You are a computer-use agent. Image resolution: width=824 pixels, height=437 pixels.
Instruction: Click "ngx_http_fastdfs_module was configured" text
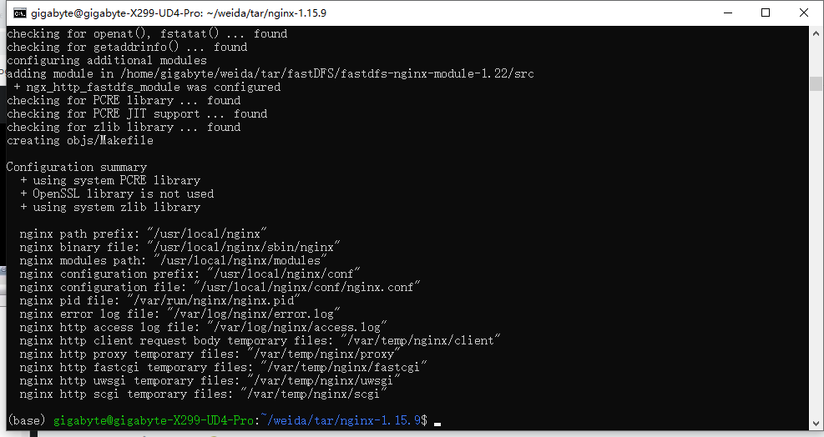[x=154, y=88]
